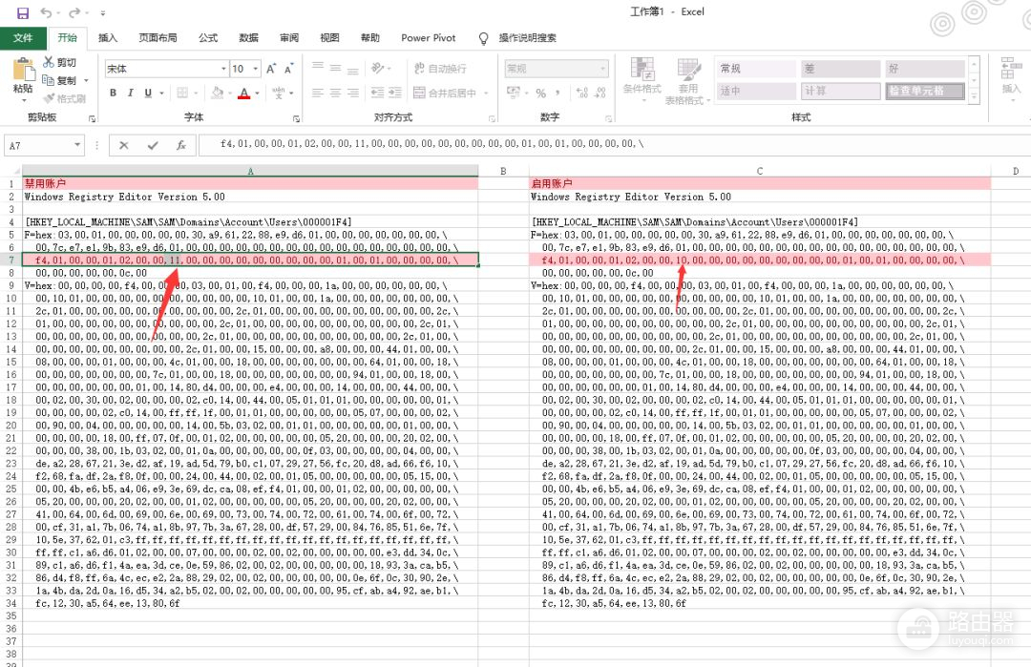Click the align text right icon
1031x667 pixels.
click(353, 93)
